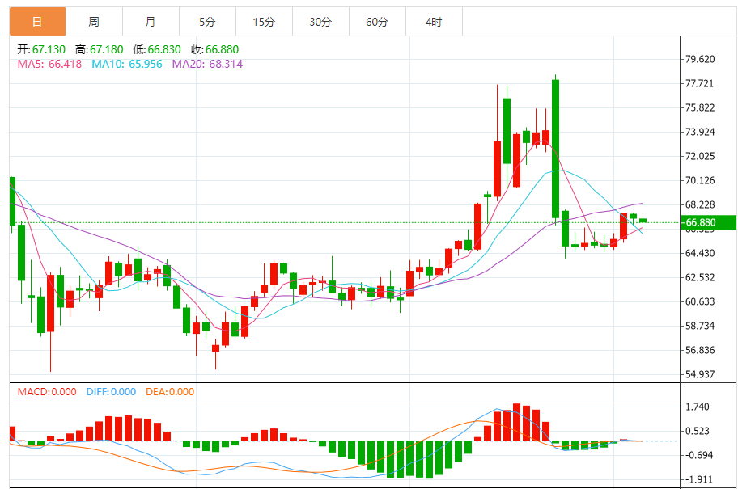Viewport: 738px width, 489px height.
Task: Click the 1.740 MACD axis label
Action: coord(698,407)
